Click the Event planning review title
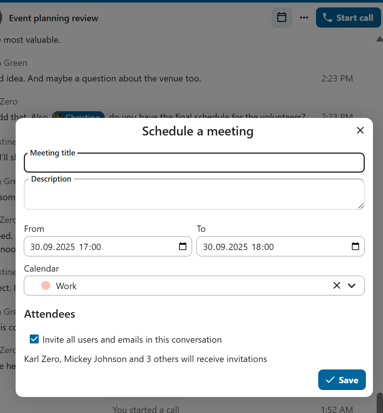The image size is (383, 413). [54, 18]
